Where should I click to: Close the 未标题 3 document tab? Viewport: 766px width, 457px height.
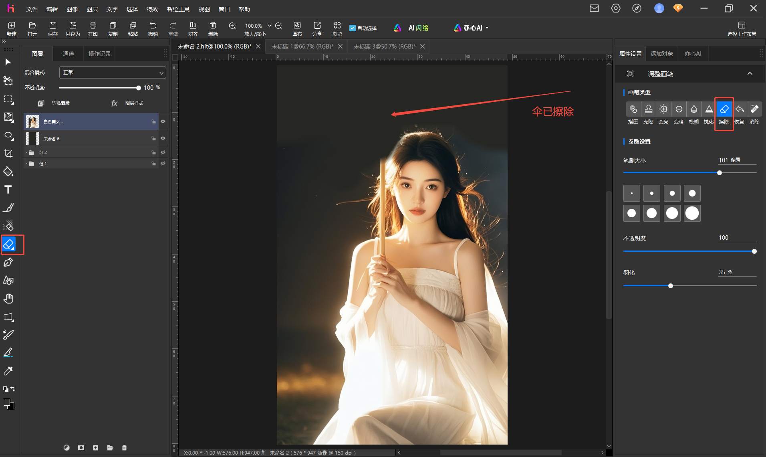click(422, 47)
